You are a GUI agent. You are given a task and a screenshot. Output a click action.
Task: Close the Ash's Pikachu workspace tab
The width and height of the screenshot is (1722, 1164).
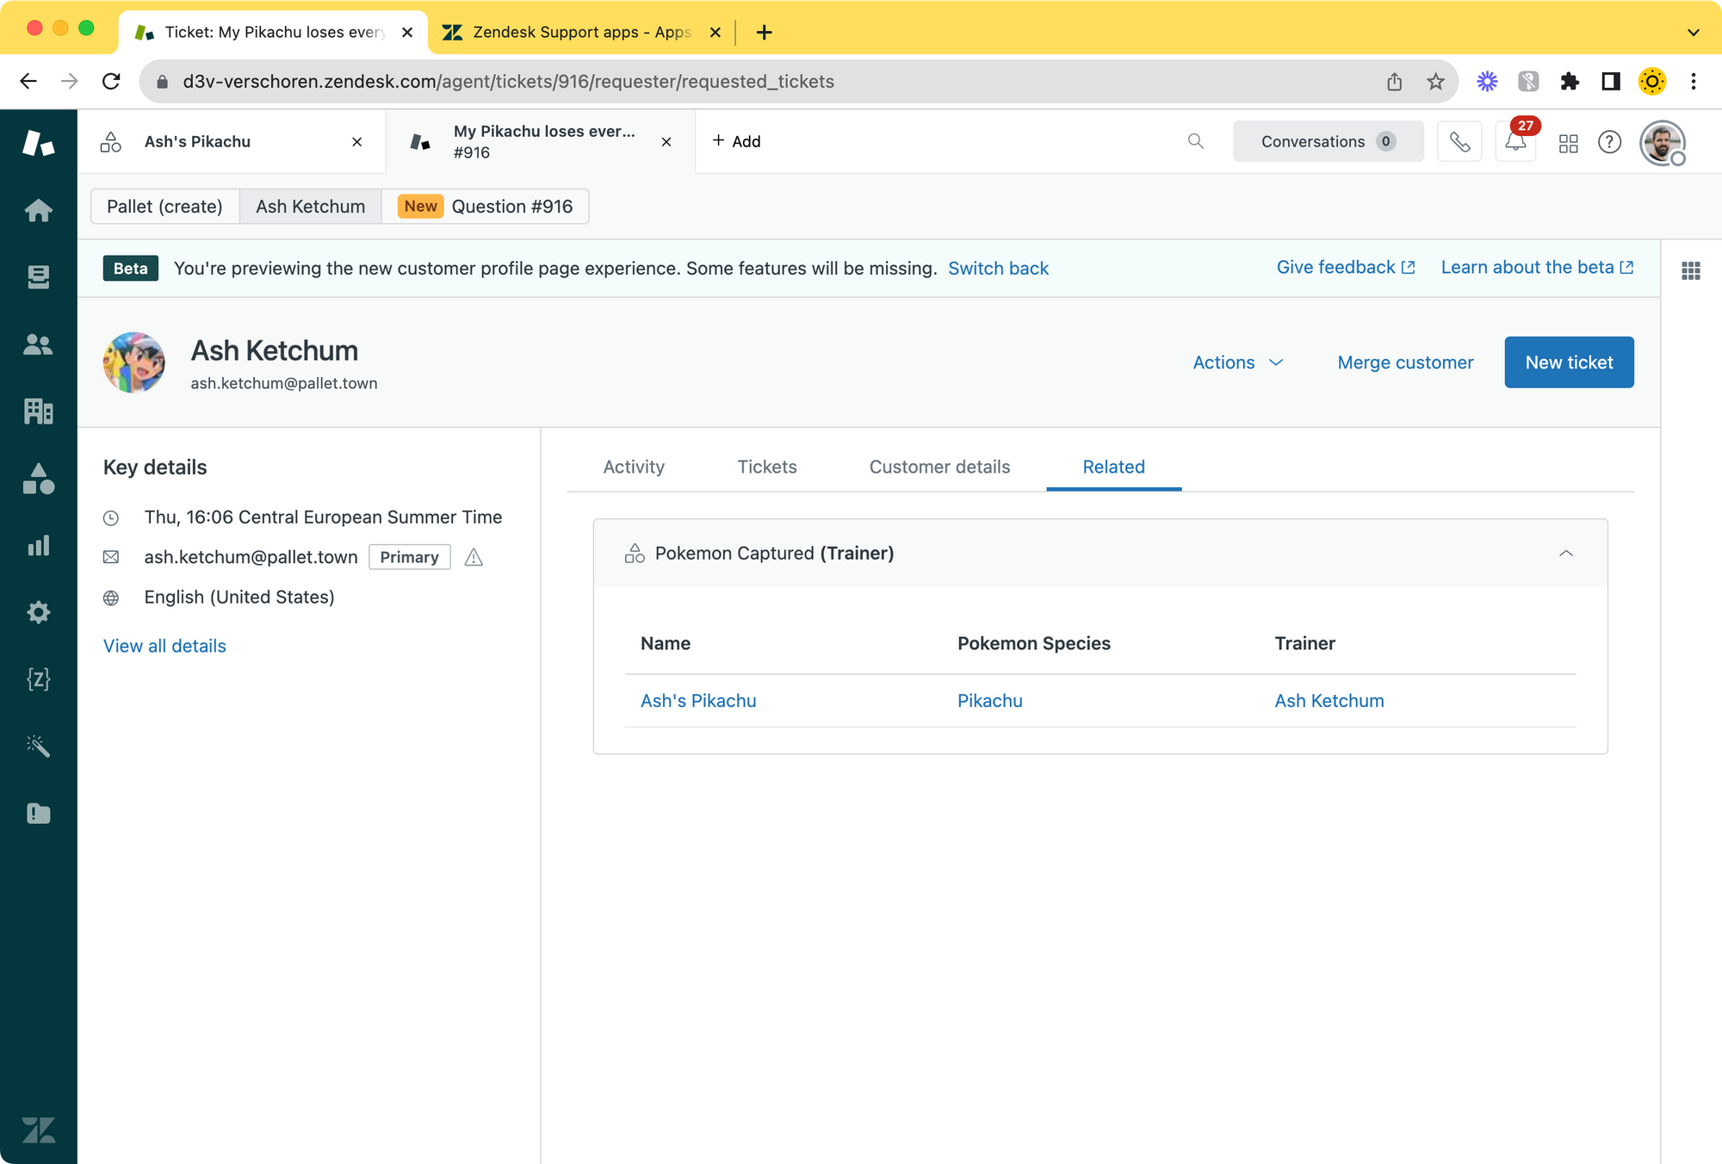[x=356, y=142]
